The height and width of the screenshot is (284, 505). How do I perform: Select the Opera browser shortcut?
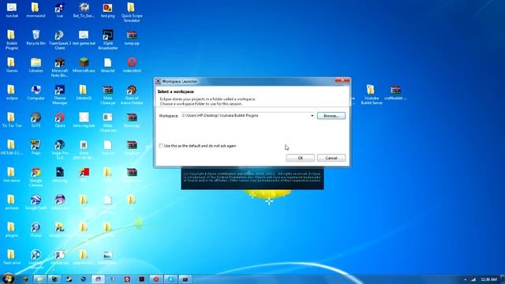coord(60,120)
